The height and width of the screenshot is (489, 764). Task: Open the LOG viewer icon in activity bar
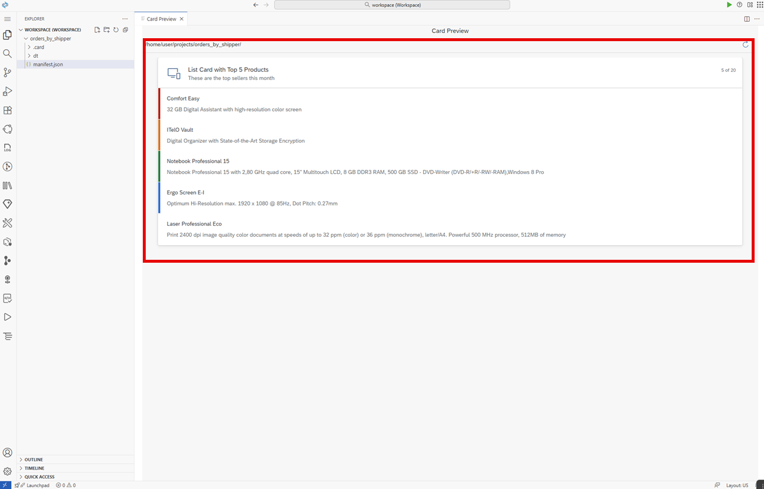tap(8, 148)
